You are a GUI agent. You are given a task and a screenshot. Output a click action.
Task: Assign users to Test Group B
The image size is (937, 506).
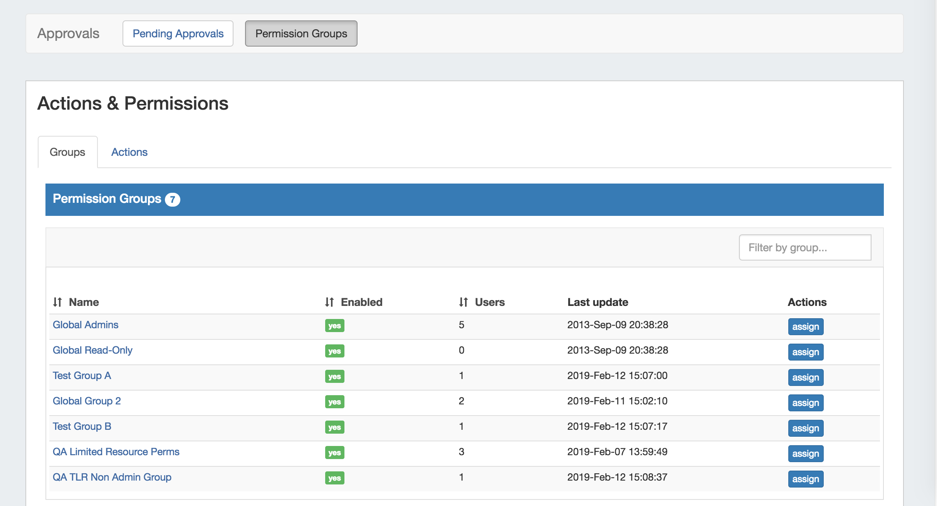click(805, 428)
